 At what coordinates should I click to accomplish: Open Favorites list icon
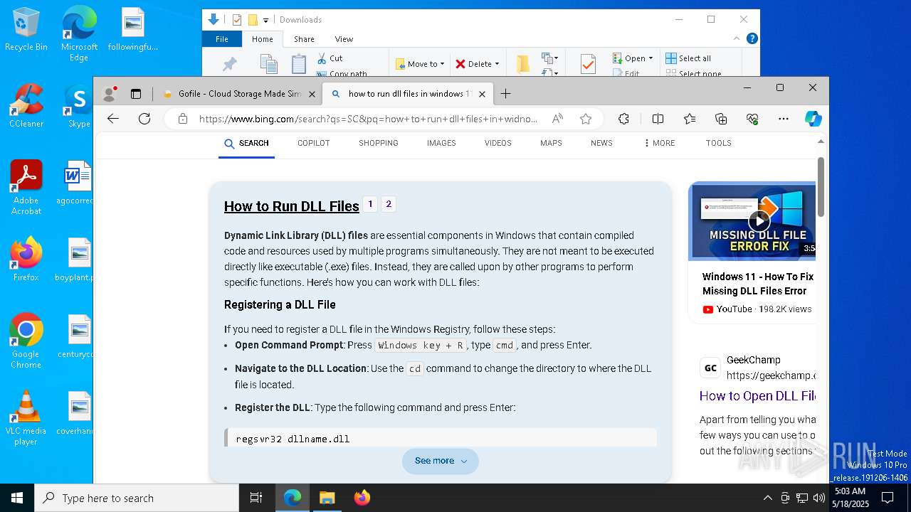(690, 119)
